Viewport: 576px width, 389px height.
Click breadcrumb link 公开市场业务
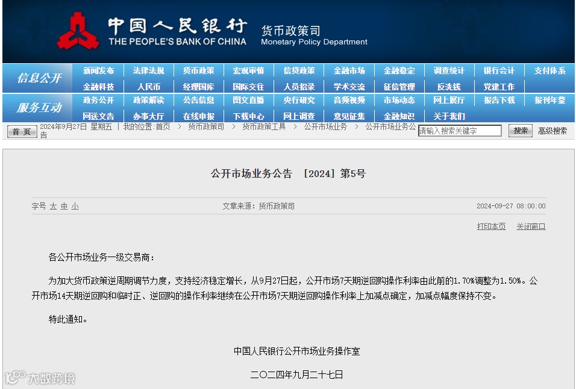325,126
